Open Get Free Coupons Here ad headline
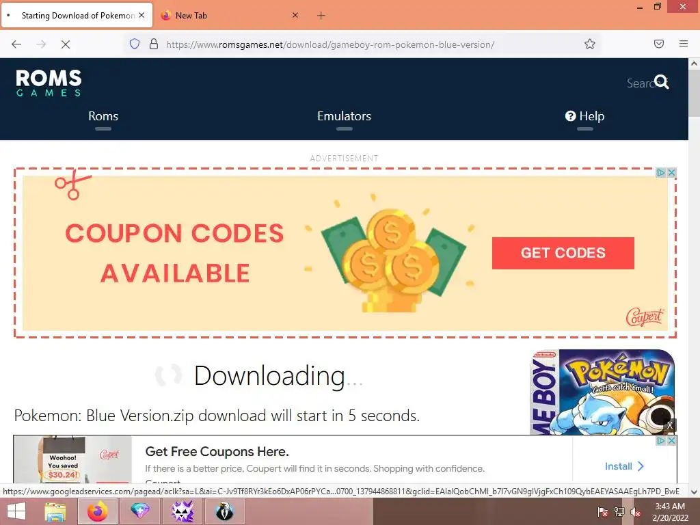This screenshot has height=525, width=700. click(x=217, y=451)
